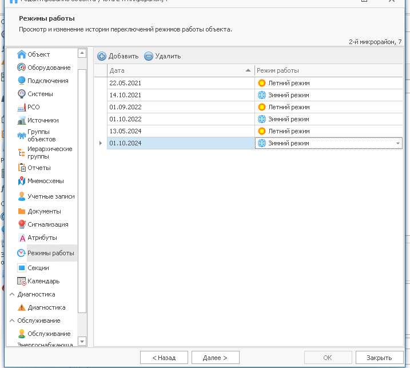The image size is (410, 368).
Task: Click the Объект house icon in sidebar
Action: (x=22, y=54)
